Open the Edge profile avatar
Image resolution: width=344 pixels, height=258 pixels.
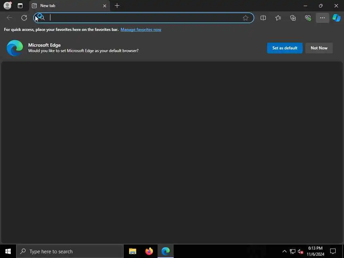click(x=8, y=5)
